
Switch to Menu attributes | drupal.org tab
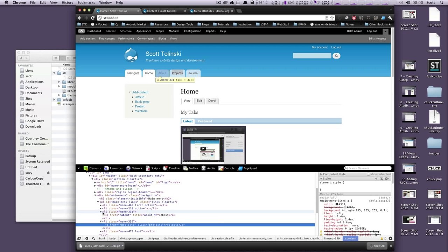point(212,11)
